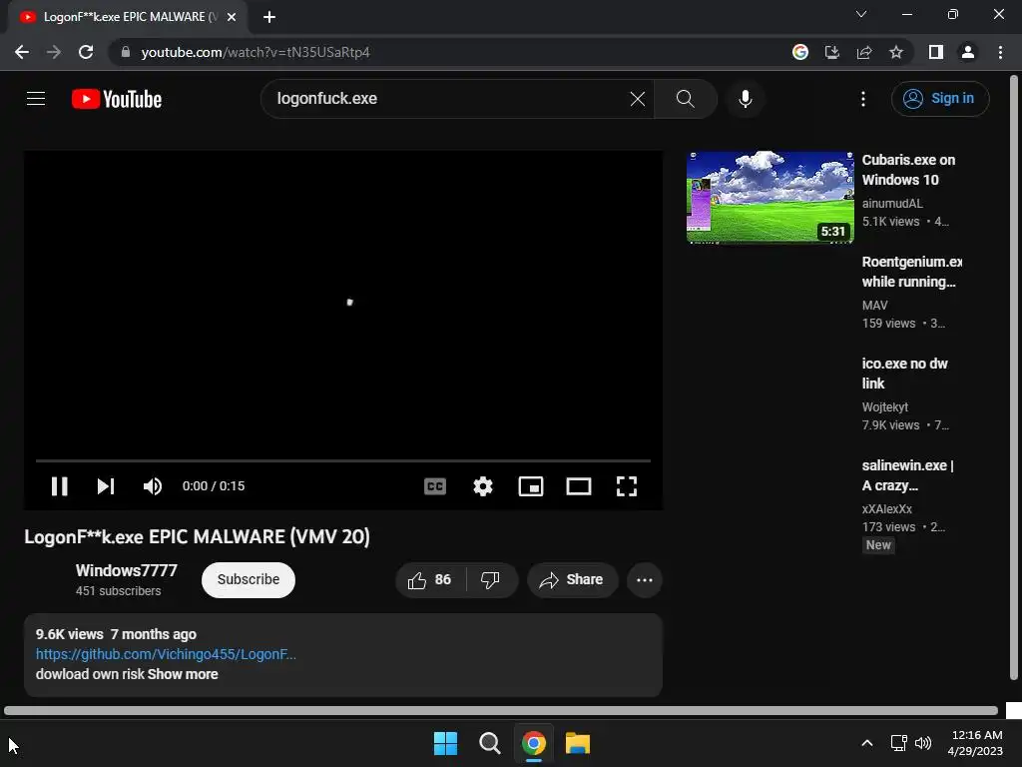
Task: Reload the page
Action: click(x=86, y=52)
